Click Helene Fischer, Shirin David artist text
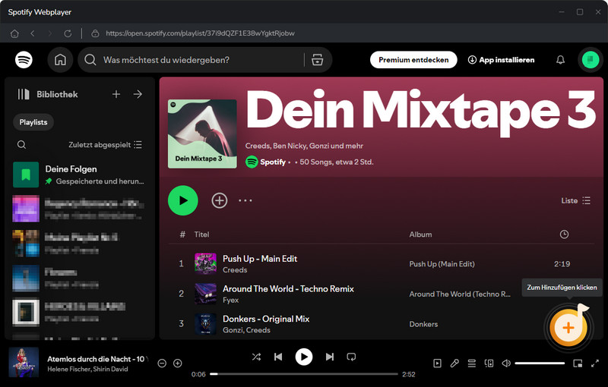The image size is (608, 387). (x=87, y=370)
